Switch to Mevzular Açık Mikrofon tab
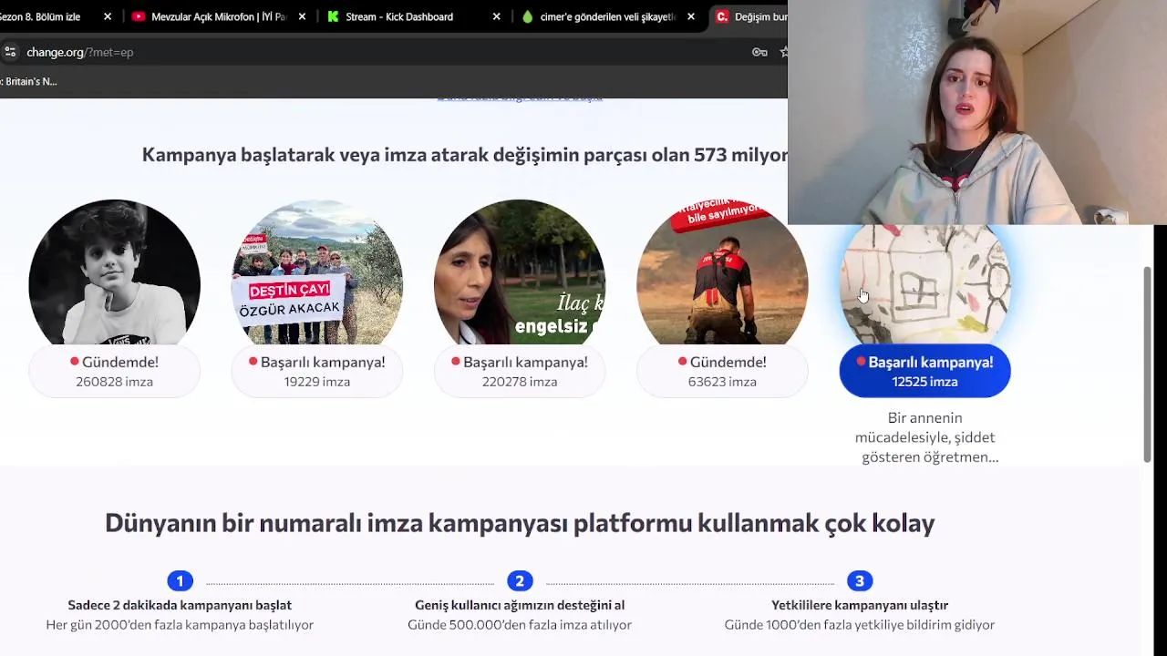 pos(219,16)
